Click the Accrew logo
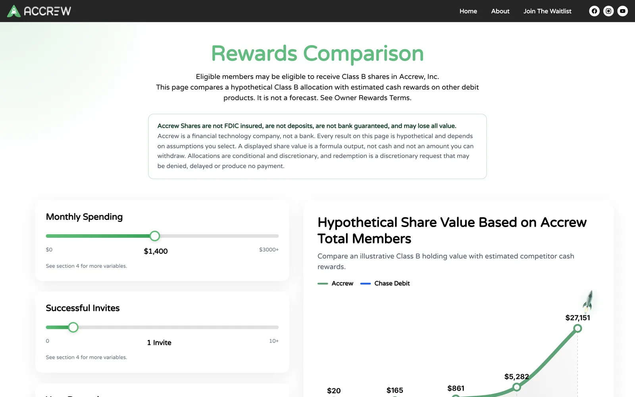 pos(39,11)
